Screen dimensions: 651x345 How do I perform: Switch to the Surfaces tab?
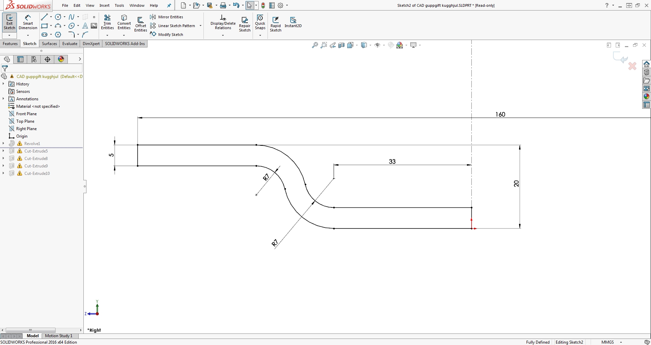[x=50, y=44]
